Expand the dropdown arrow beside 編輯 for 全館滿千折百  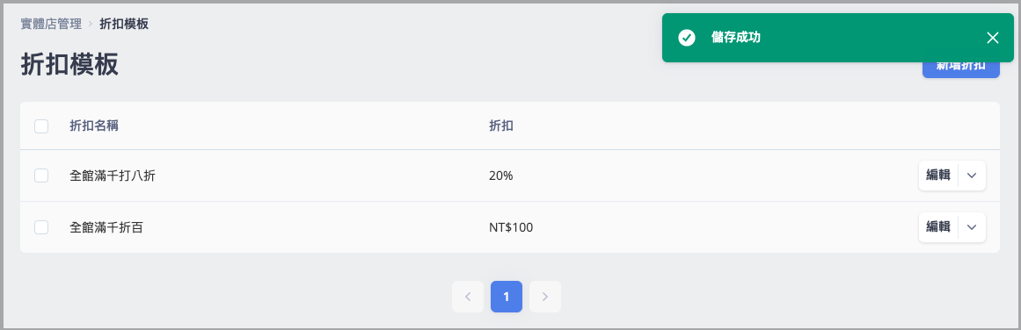pyautogui.click(x=972, y=227)
